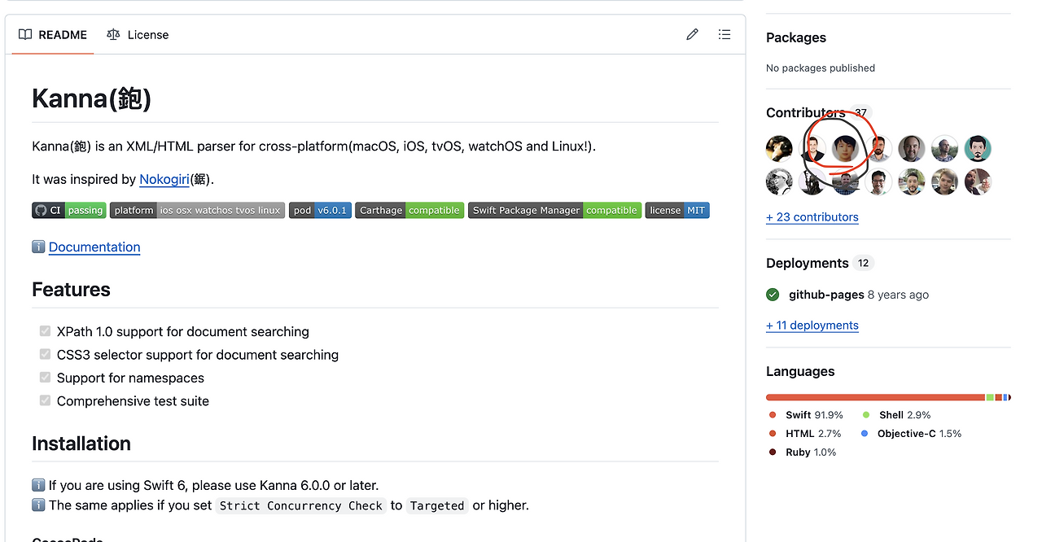Click the Carthage compatible badge
The height and width of the screenshot is (542, 1042).
[409, 210]
